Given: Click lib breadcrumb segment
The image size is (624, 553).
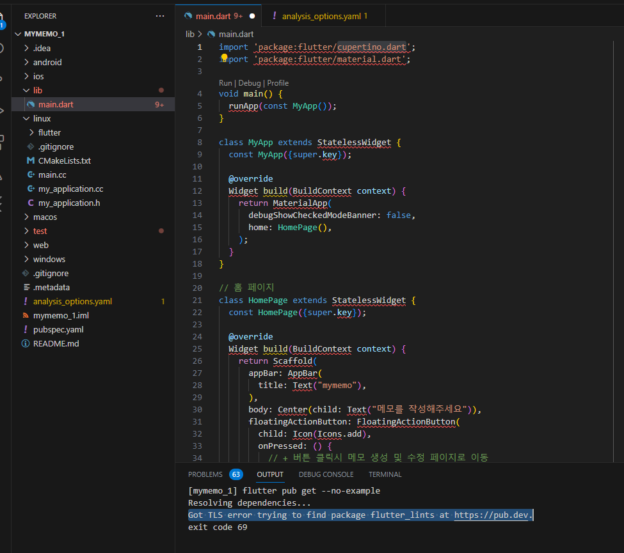Looking at the screenshot, I should tap(190, 34).
